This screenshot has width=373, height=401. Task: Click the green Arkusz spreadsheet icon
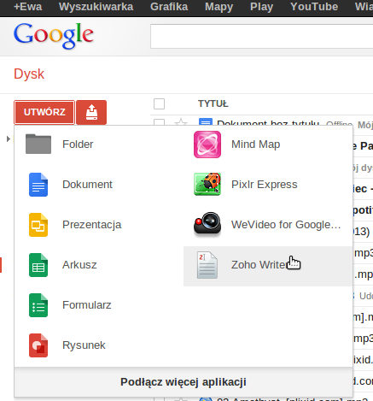[38, 265]
